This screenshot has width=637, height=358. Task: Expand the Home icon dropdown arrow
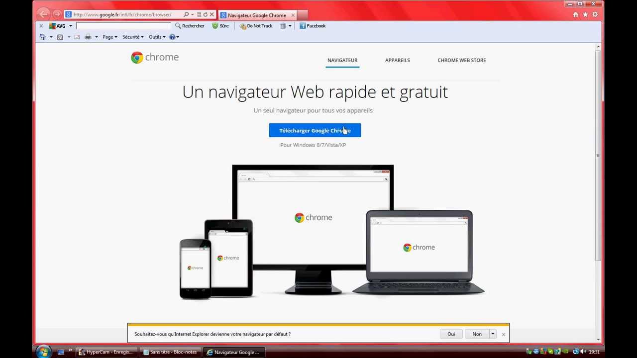[x=51, y=37]
